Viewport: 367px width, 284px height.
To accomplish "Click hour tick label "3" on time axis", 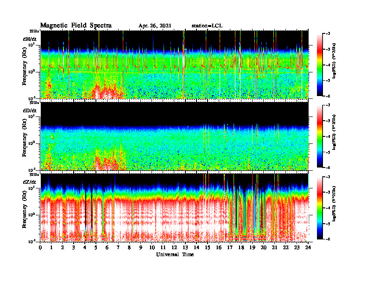I will click(74, 248).
